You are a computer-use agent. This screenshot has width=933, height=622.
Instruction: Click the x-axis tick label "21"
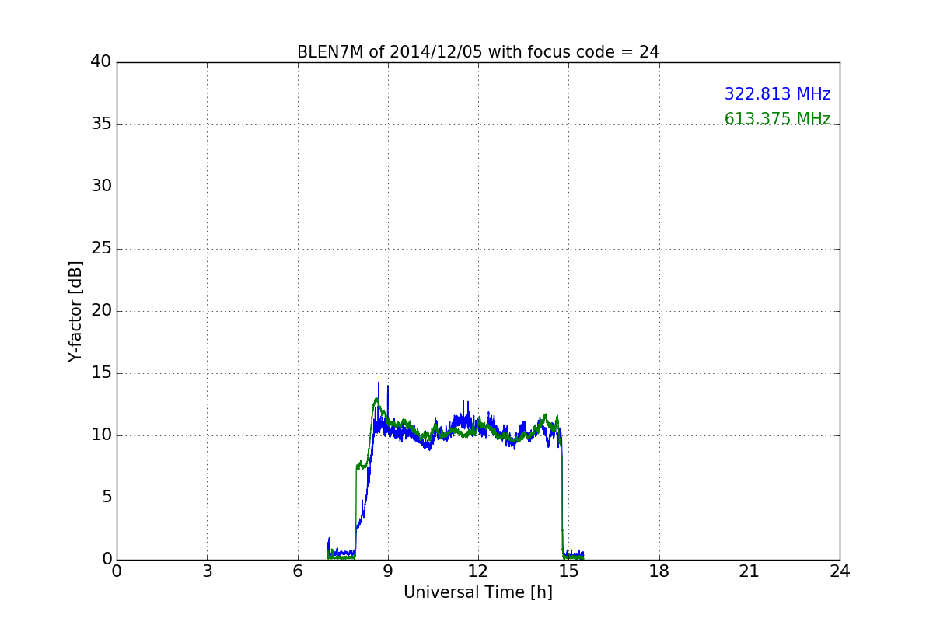click(x=750, y=571)
